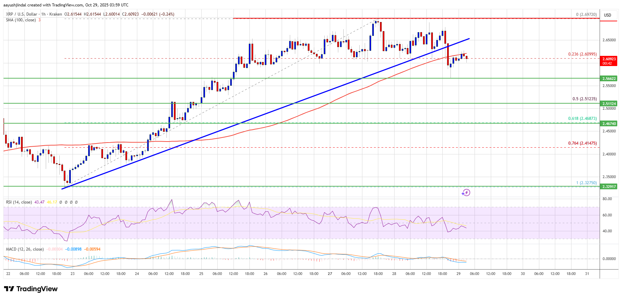Click the green 2.51124 price tag
Screen dimensions: 622x299
pyautogui.click(x=609, y=104)
